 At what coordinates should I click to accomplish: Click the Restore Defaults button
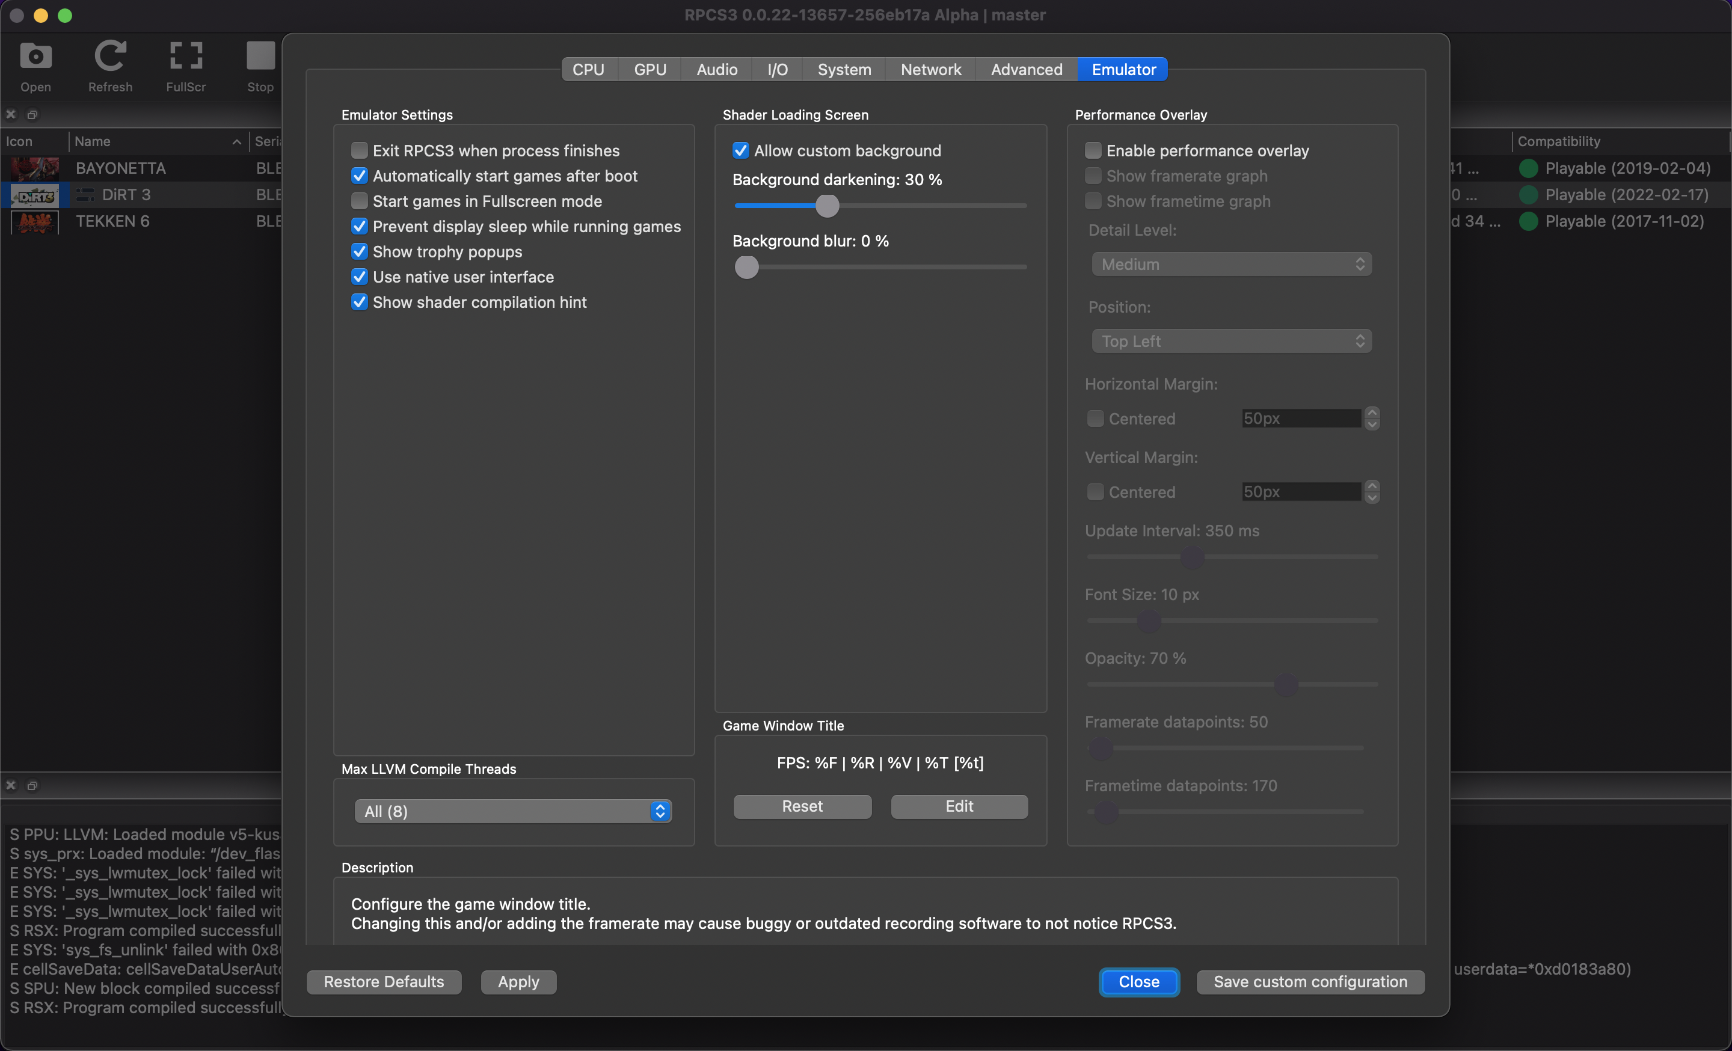384,982
